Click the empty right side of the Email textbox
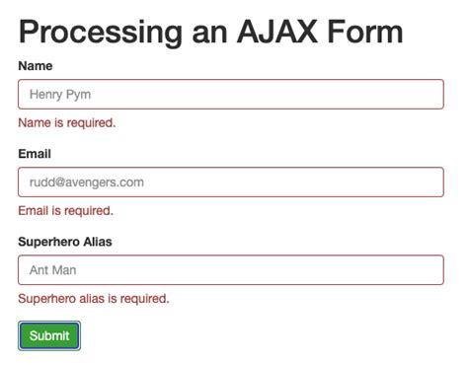The width and height of the screenshot is (468, 365). (x=329, y=182)
